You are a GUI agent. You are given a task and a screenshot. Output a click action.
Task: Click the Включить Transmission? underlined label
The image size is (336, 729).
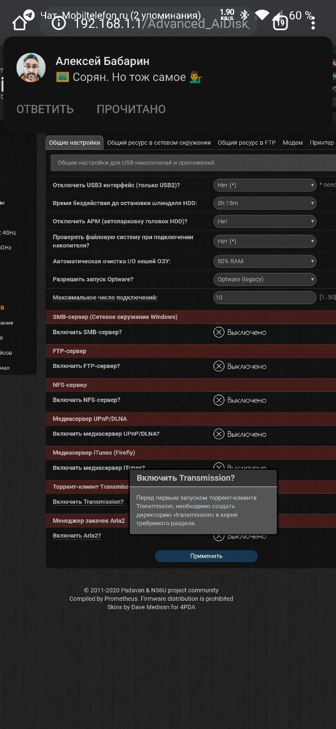(x=88, y=502)
